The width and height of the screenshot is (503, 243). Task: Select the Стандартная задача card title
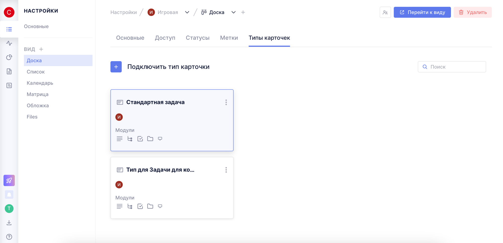(155, 102)
